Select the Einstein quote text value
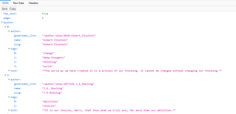The image size is (236, 114). pos(132,71)
